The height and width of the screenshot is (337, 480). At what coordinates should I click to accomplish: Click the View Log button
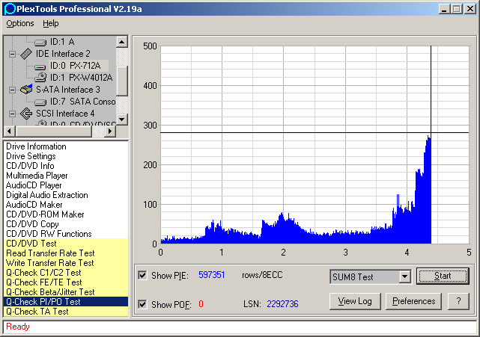point(355,301)
